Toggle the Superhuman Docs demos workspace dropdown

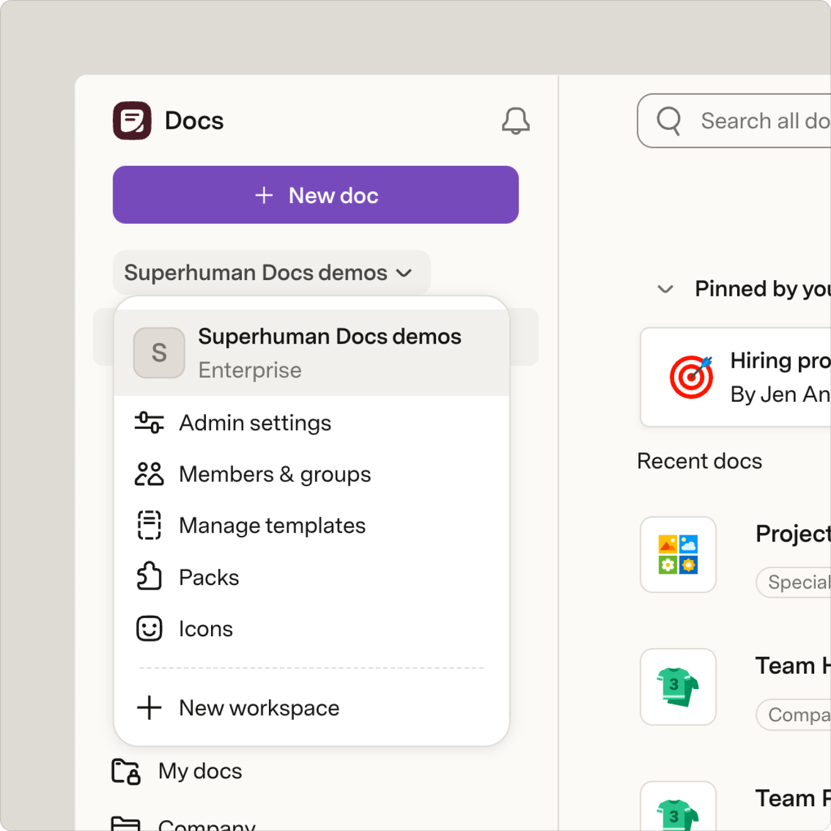271,273
